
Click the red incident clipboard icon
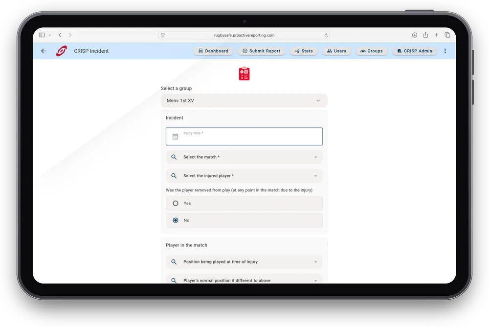coord(244,74)
